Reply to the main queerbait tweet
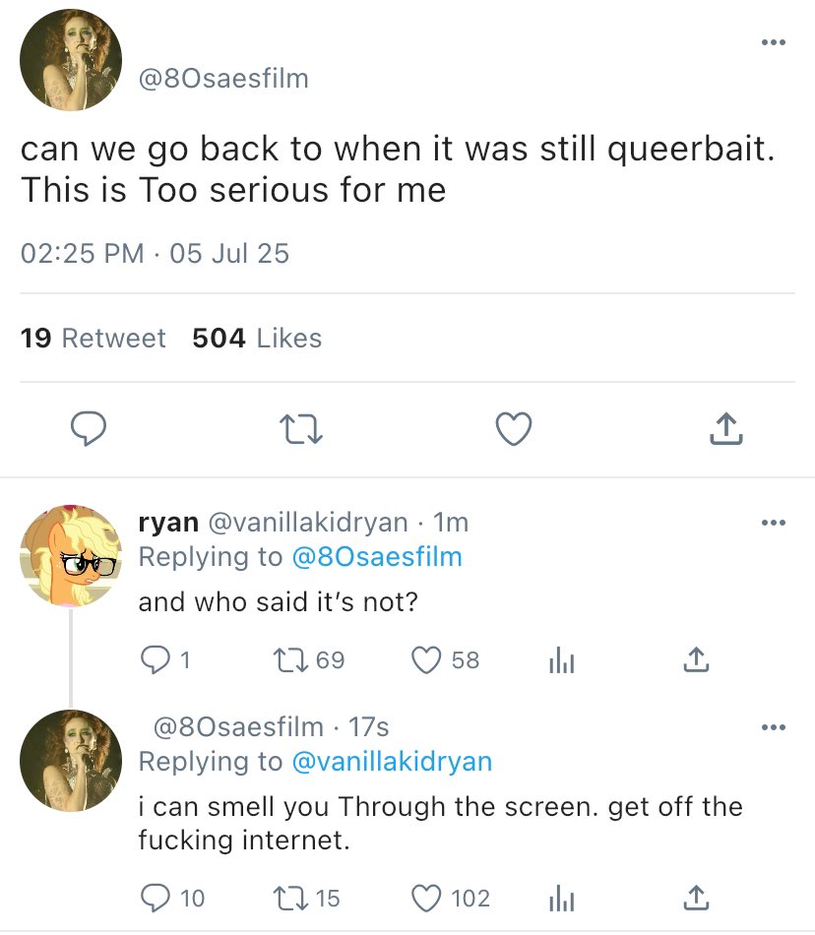This screenshot has width=815, height=935. tap(89, 427)
